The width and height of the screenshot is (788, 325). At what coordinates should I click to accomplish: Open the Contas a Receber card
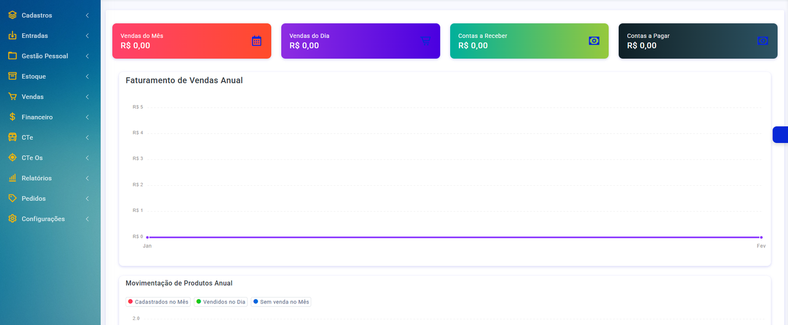point(529,41)
